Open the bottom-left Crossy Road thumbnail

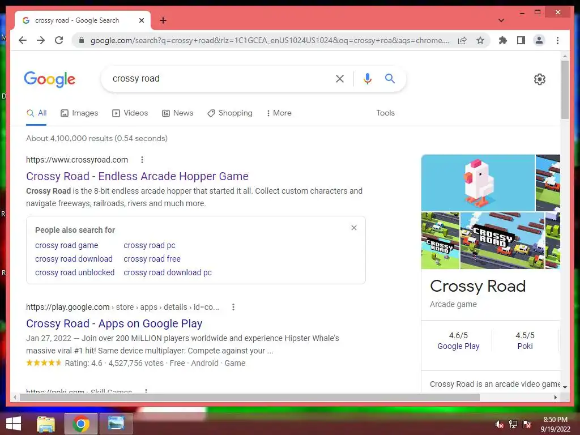click(x=440, y=241)
